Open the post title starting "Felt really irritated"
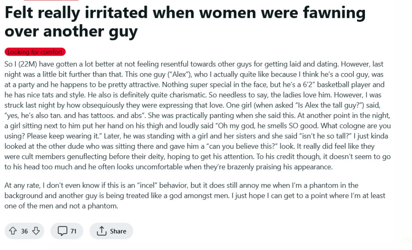Screen dimensions: 412x250 point(185,13)
